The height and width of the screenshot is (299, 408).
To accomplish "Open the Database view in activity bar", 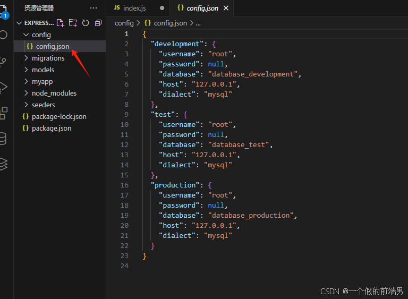I will point(3,139).
